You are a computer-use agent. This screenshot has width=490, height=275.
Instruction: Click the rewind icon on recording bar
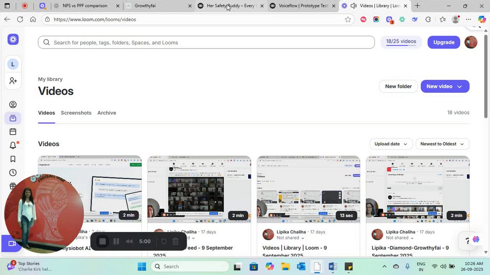pyautogui.click(x=129, y=241)
